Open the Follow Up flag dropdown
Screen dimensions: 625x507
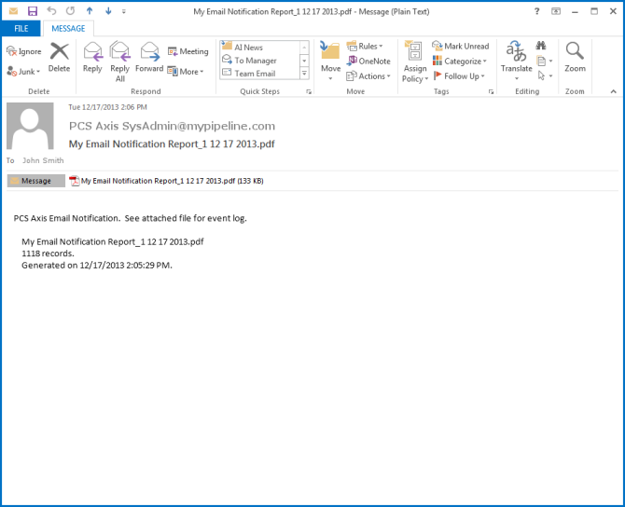pos(458,76)
